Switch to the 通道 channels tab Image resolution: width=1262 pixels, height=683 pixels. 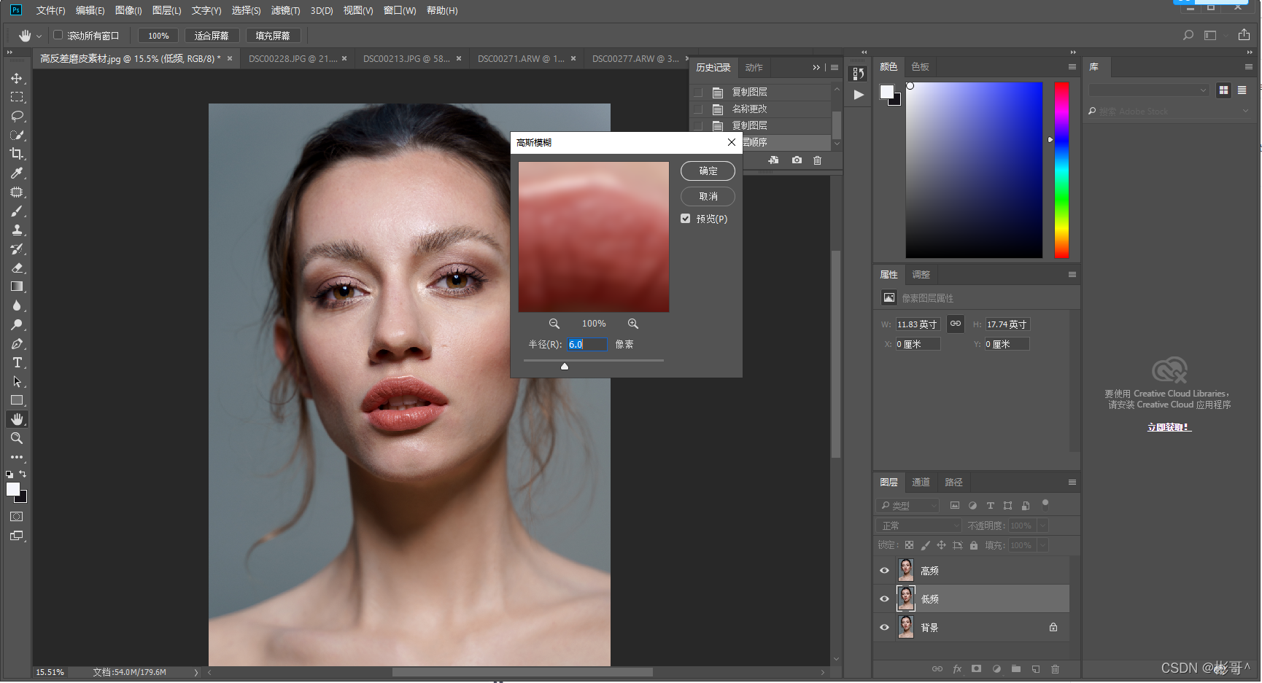pos(921,483)
